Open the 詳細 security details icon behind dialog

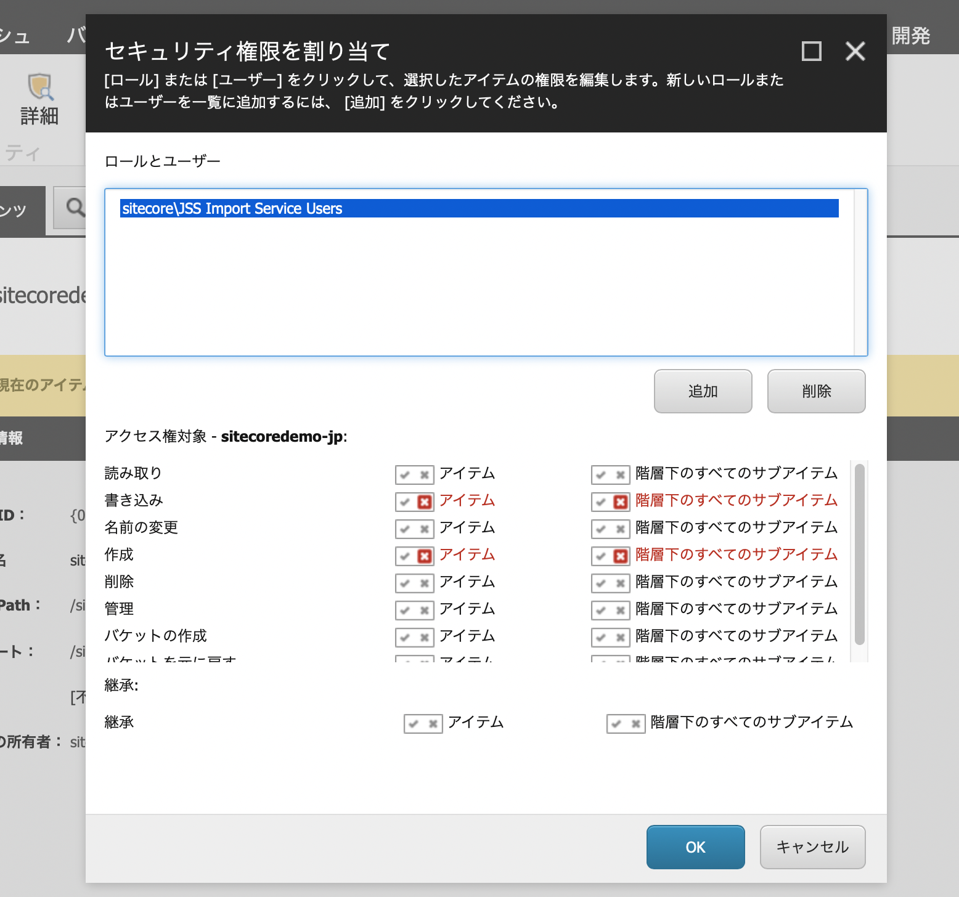click(x=40, y=100)
